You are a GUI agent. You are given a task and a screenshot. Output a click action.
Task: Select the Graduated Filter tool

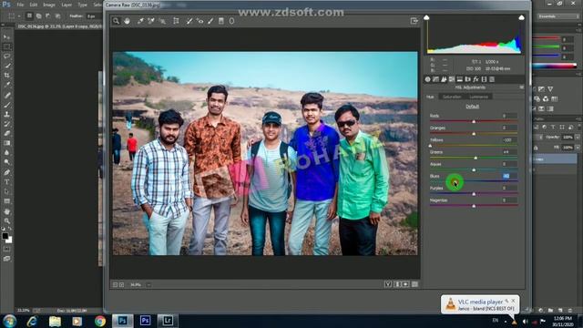tap(221, 21)
